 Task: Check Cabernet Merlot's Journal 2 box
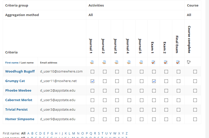click(x=105, y=100)
